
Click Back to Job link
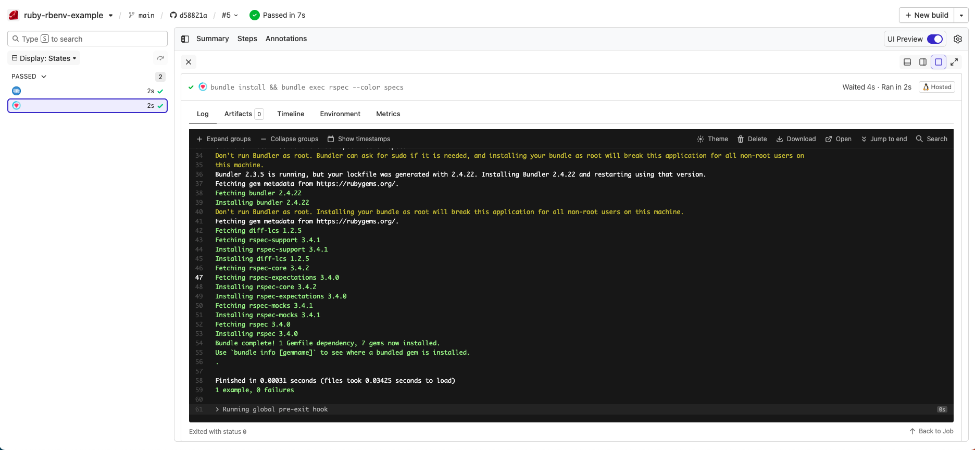coord(931,431)
